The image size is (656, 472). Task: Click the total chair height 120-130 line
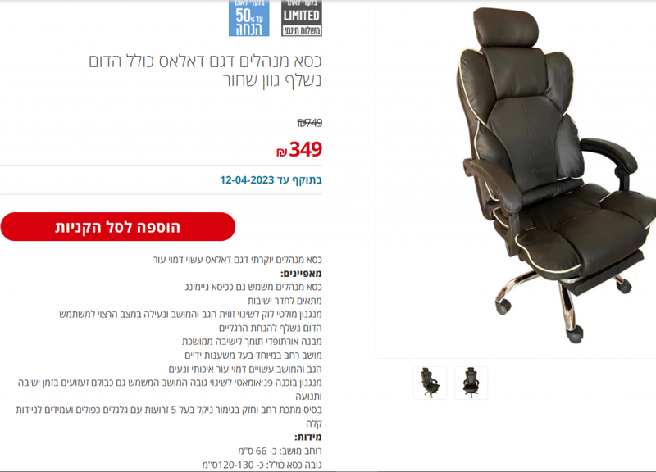point(262,465)
